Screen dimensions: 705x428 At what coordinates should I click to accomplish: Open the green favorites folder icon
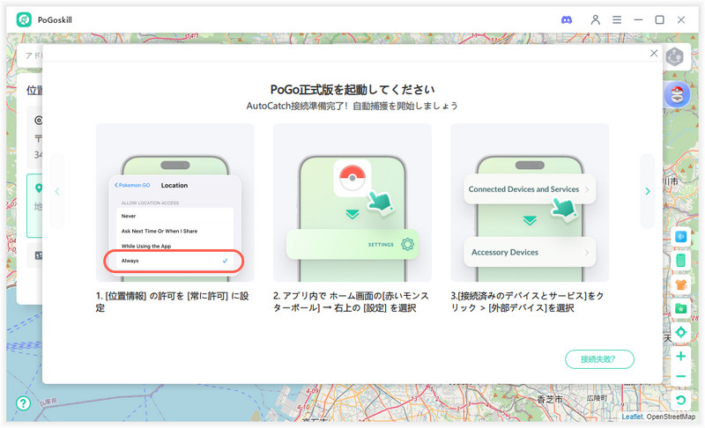tap(680, 308)
